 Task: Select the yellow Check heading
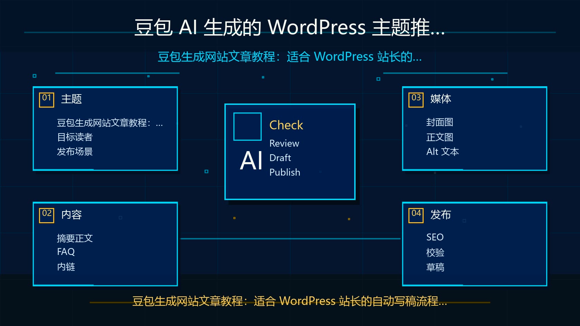tap(286, 125)
